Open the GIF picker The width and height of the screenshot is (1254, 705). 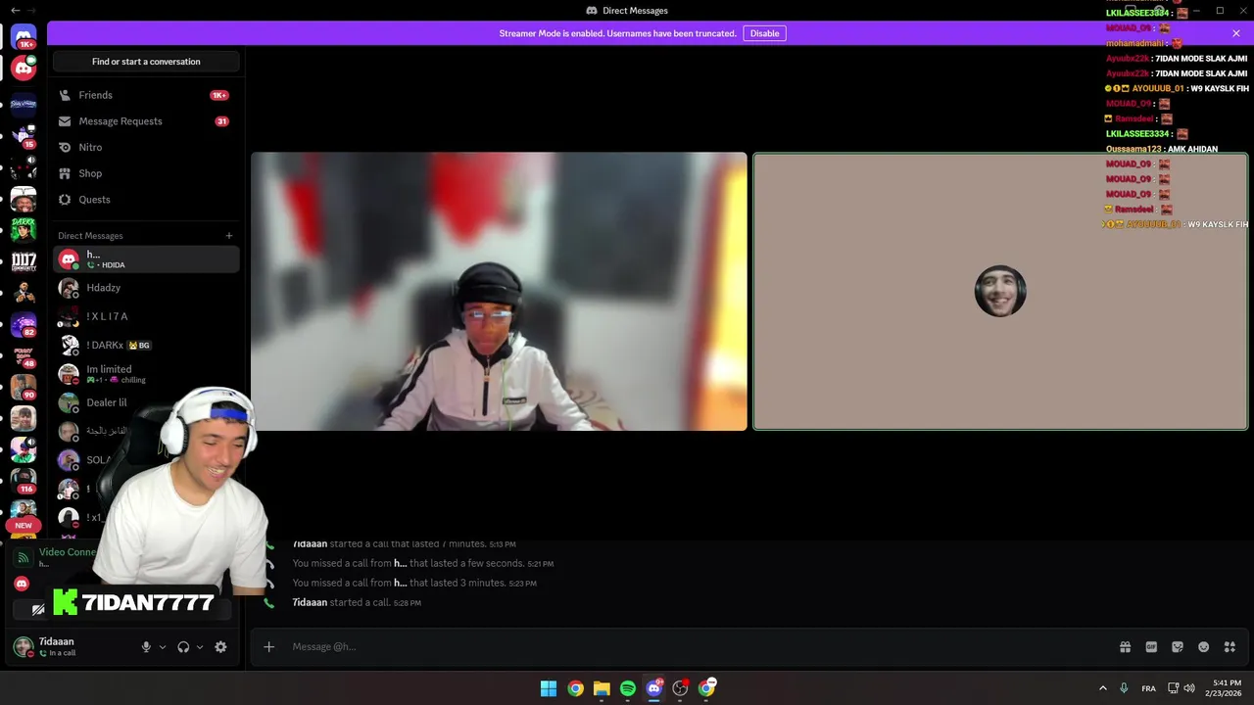pos(1151,647)
